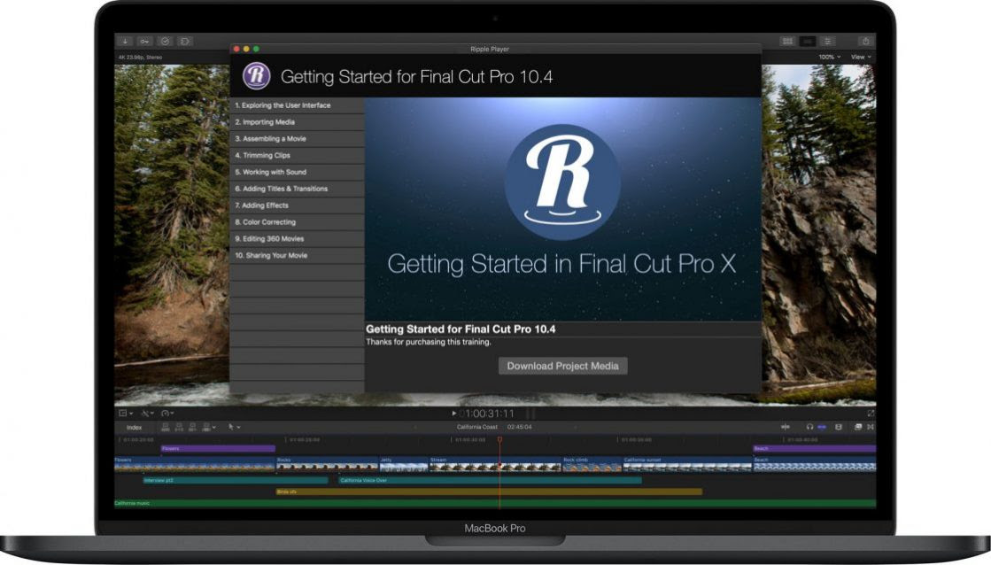This screenshot has height=565, width=991.
Task: Open the color enhancement wand dropdown
Action: pos(148,414)
